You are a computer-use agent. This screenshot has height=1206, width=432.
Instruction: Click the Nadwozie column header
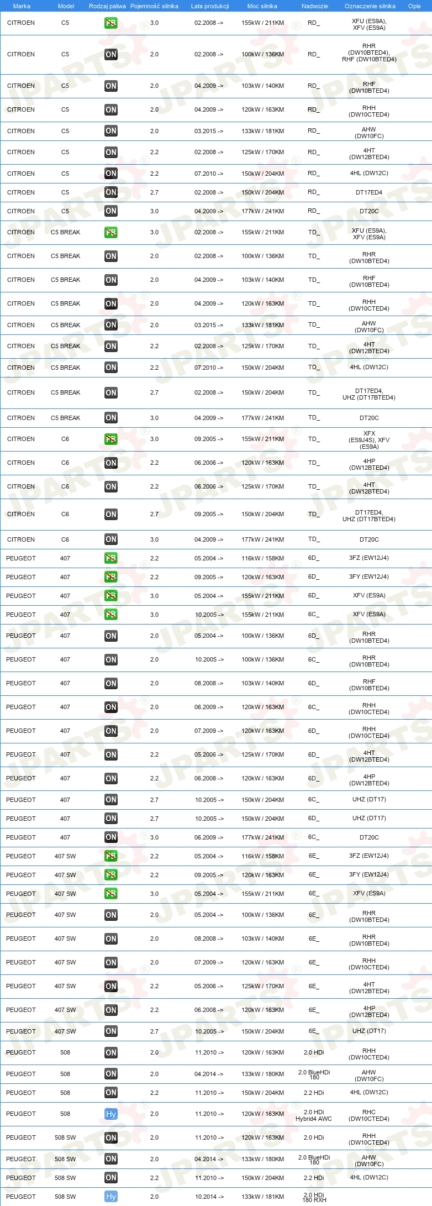click(314, 6)
